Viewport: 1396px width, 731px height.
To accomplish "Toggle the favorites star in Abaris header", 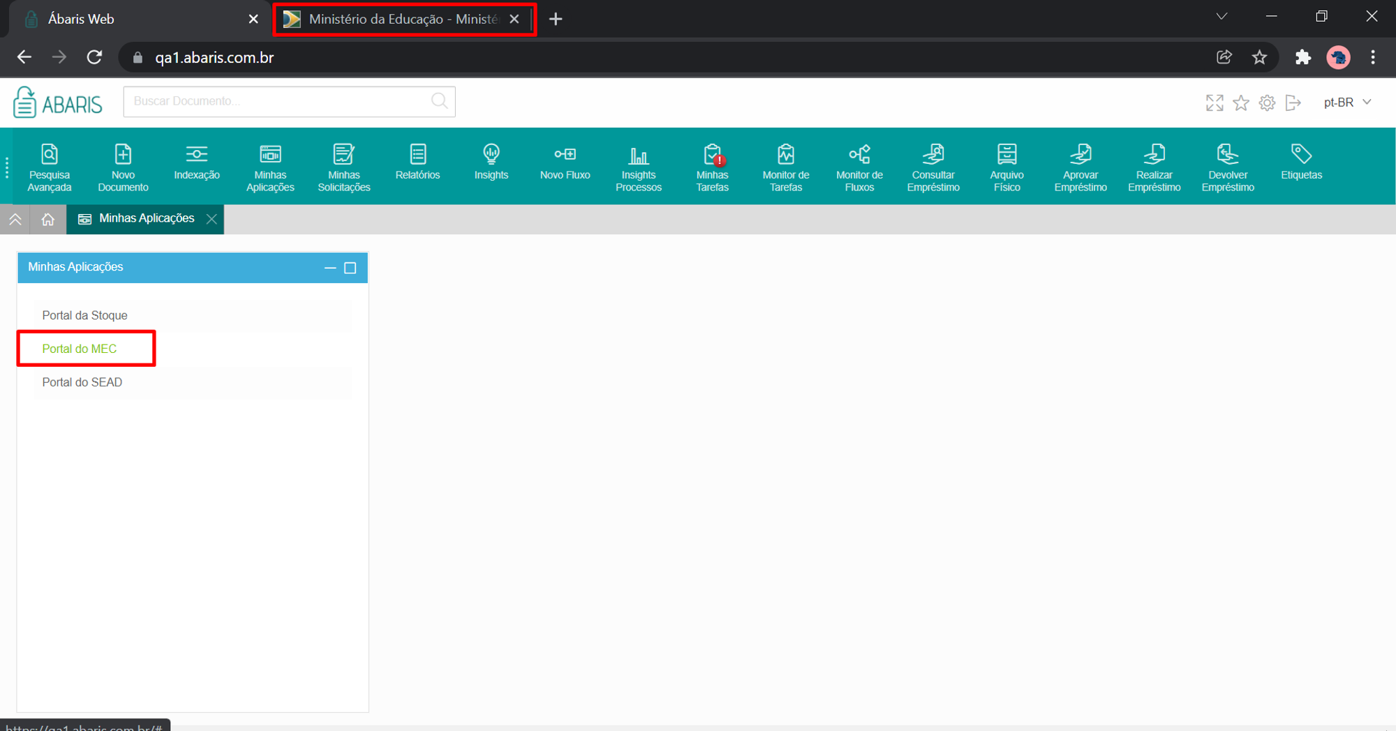I will [1241, 103].
